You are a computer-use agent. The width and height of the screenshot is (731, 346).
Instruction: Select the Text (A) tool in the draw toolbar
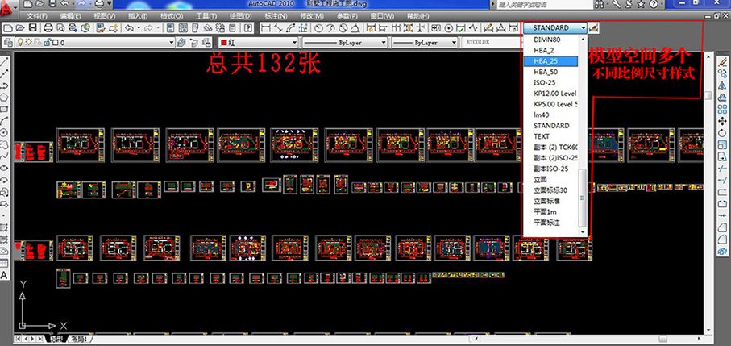[x=4, y=275]
